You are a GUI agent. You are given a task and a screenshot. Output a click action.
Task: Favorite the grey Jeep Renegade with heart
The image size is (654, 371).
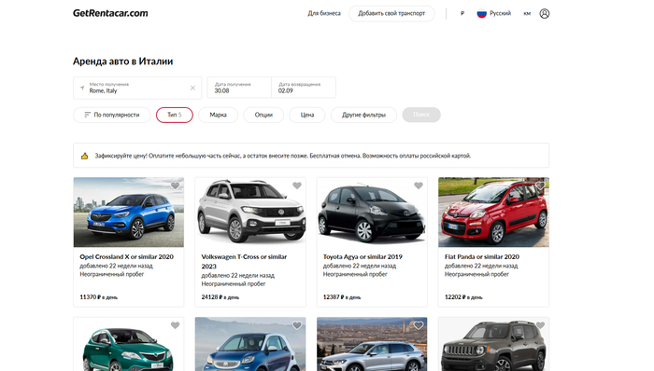click(x=540, y=325)
